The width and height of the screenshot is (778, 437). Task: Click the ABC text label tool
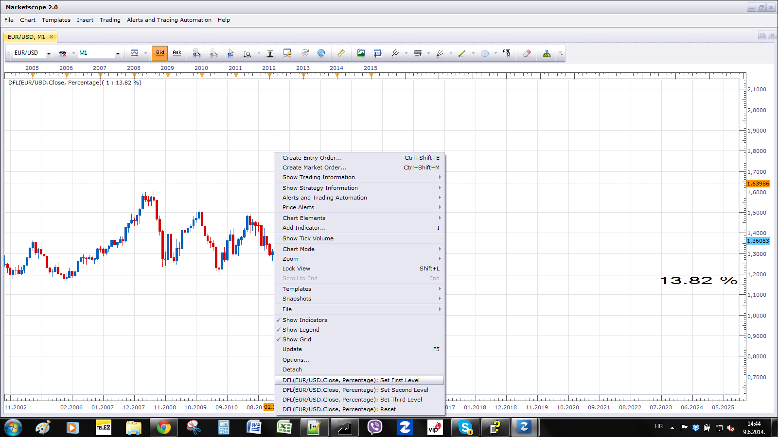click(507, 53)
